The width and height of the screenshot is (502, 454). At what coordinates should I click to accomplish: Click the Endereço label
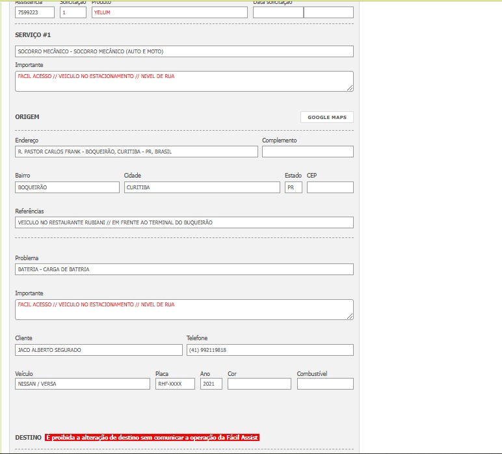[x=27, y=140]
